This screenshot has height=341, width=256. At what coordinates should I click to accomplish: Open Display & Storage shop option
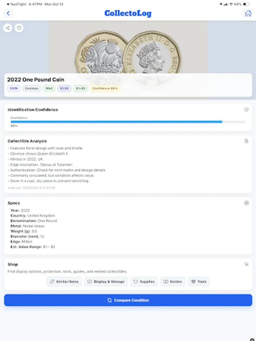click(106, 282)
